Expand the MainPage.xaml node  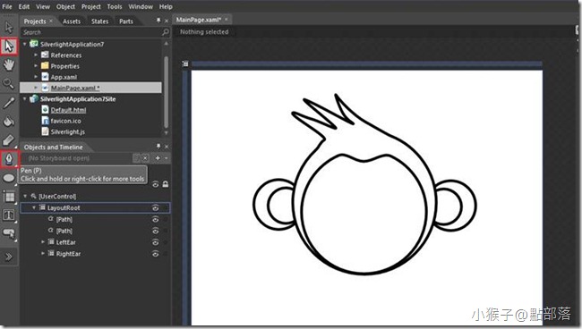point(36,88)
